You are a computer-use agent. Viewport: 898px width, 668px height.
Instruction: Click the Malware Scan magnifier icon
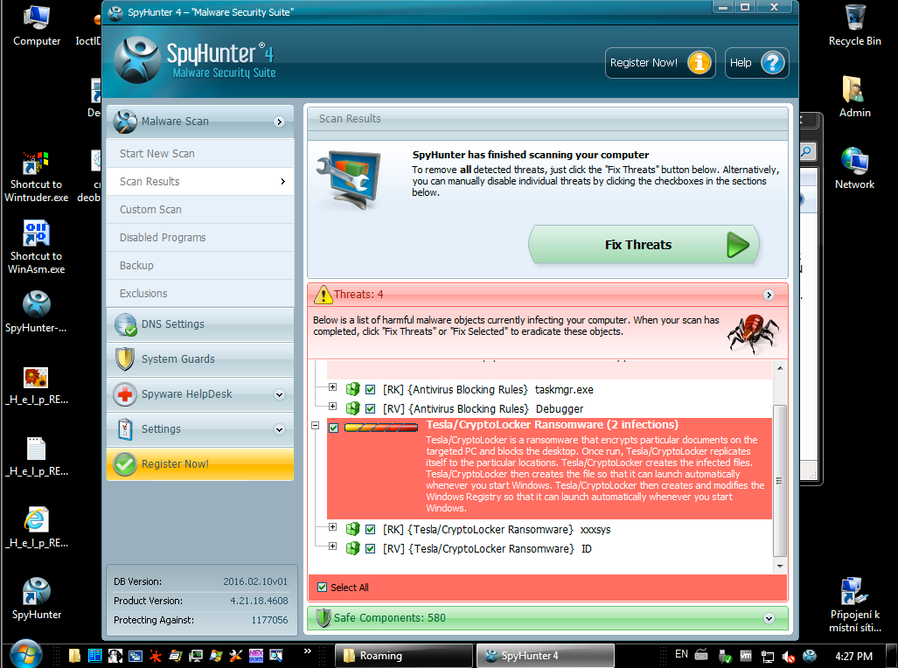click(125, 122)
